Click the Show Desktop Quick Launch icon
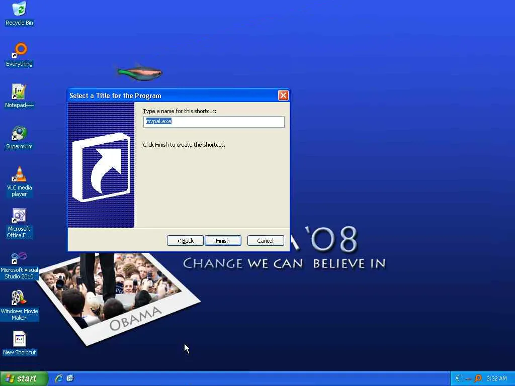Viewport: 515px width, 386px height. click(x=70, y=378)
